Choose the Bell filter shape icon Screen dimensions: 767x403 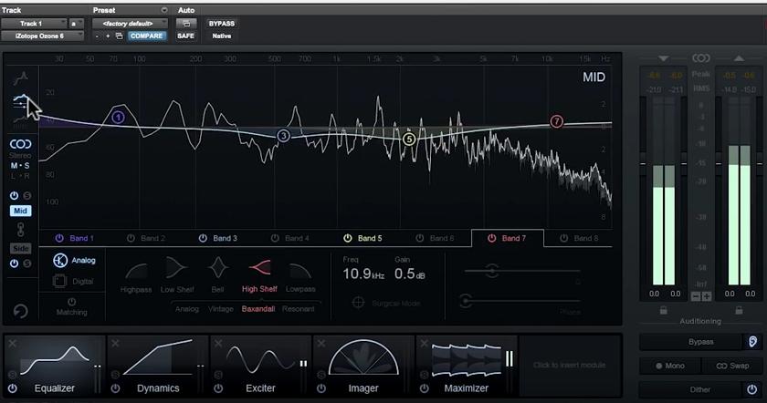point(217,271)
